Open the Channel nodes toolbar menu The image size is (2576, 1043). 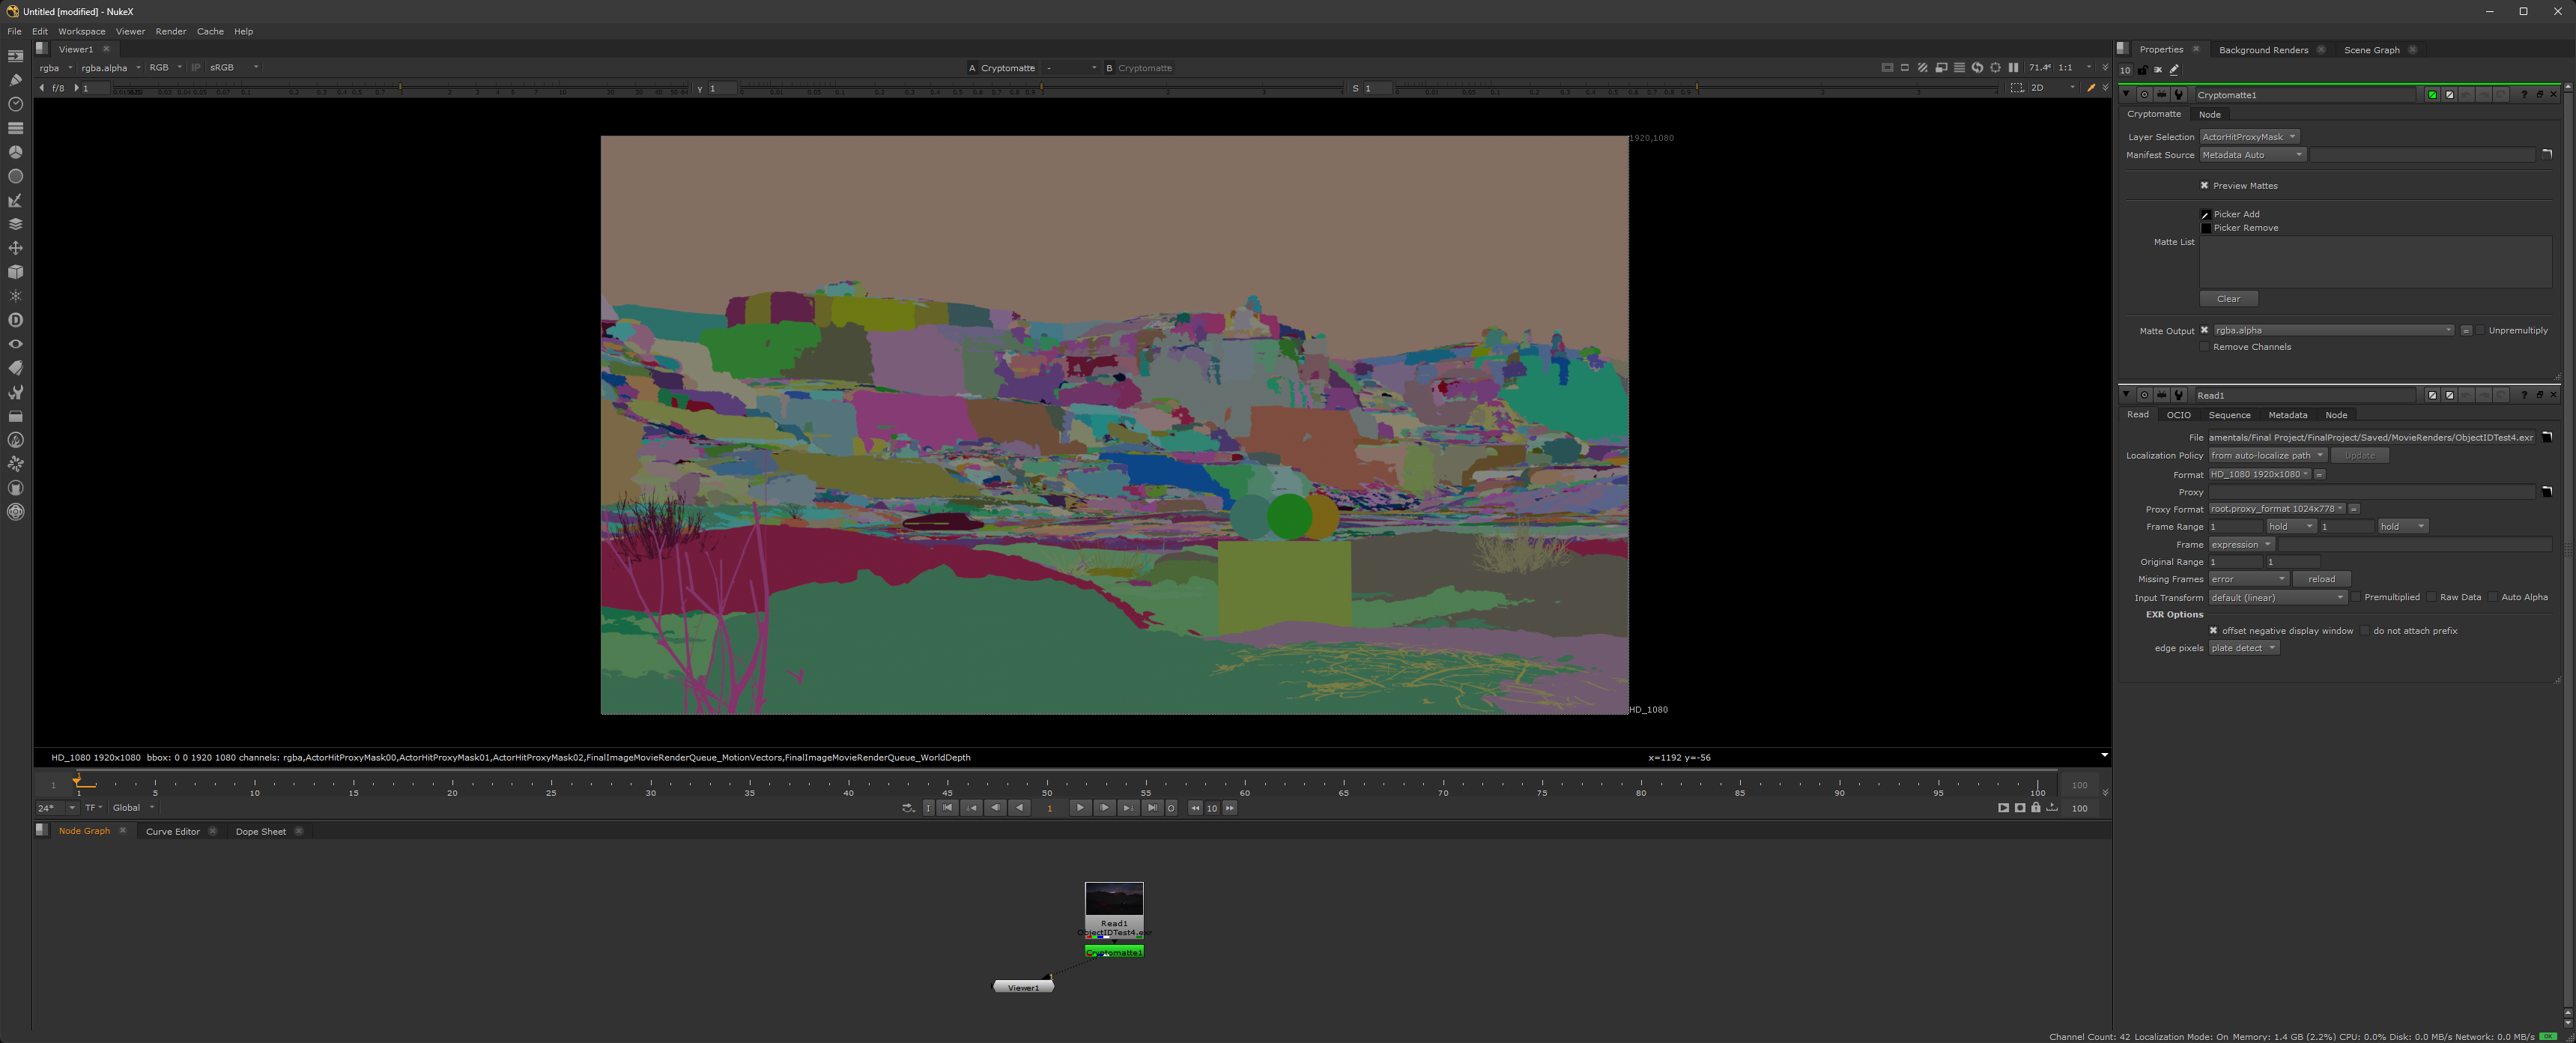point(15,128)
